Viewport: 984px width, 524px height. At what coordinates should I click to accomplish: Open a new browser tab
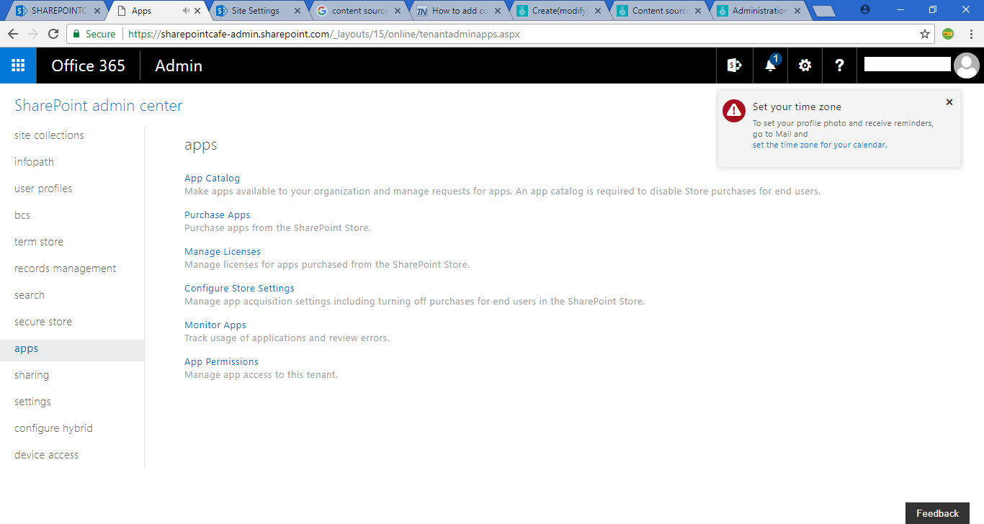pyautogui.click(x=823, y=11)
